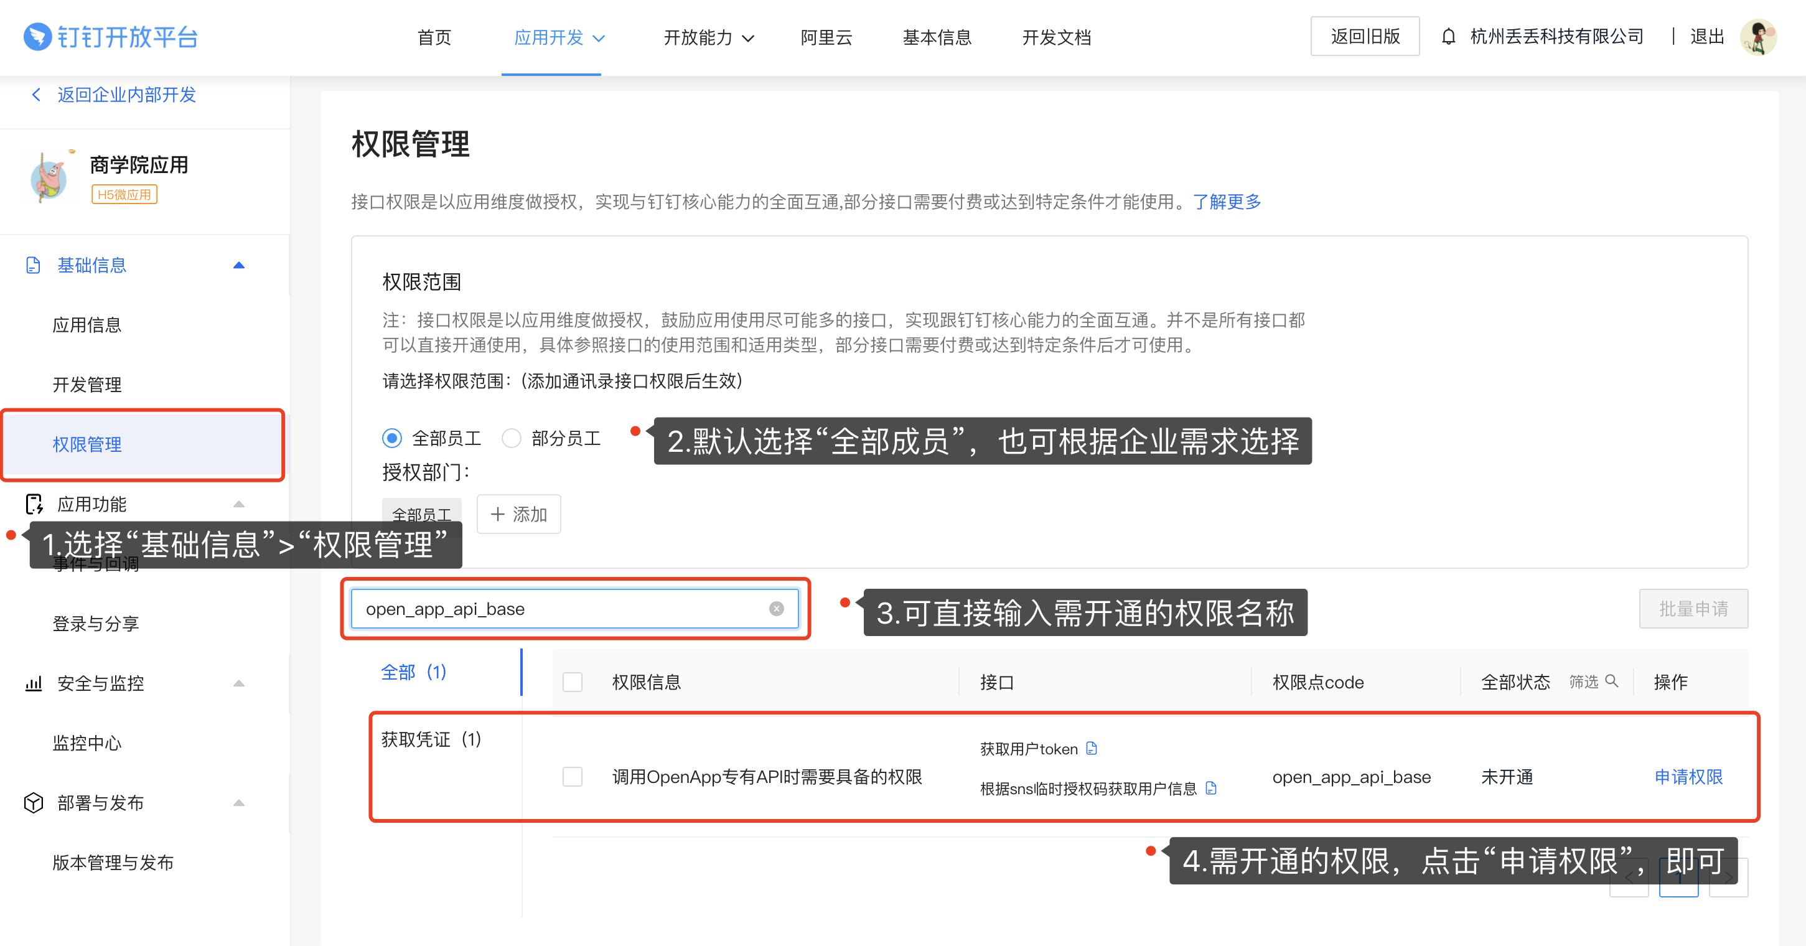The height and width of the screenshot is (946, 1806).
Task: Click the 应用功能 sidebar icon
Action: (34, 504)
